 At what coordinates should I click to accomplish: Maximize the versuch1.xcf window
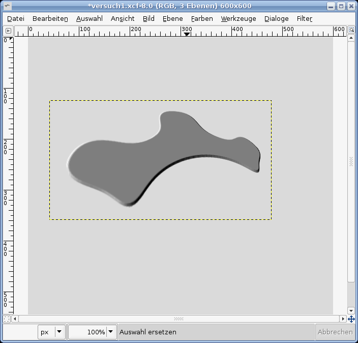341,6
